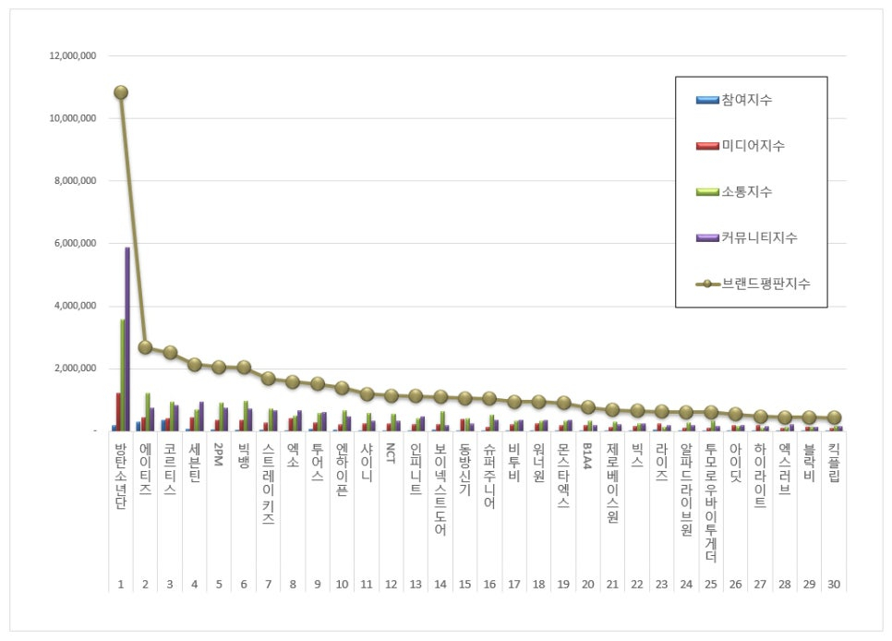Select the 참여지수 blue legend swatch

coord(707,100)
